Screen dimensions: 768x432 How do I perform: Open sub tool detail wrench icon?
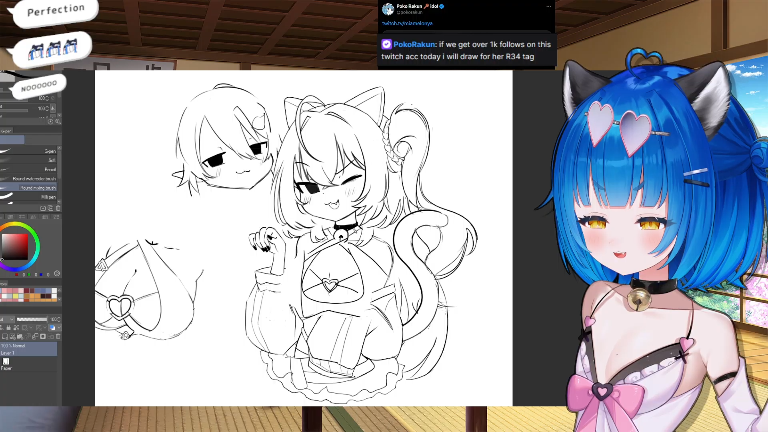(58, 122)
